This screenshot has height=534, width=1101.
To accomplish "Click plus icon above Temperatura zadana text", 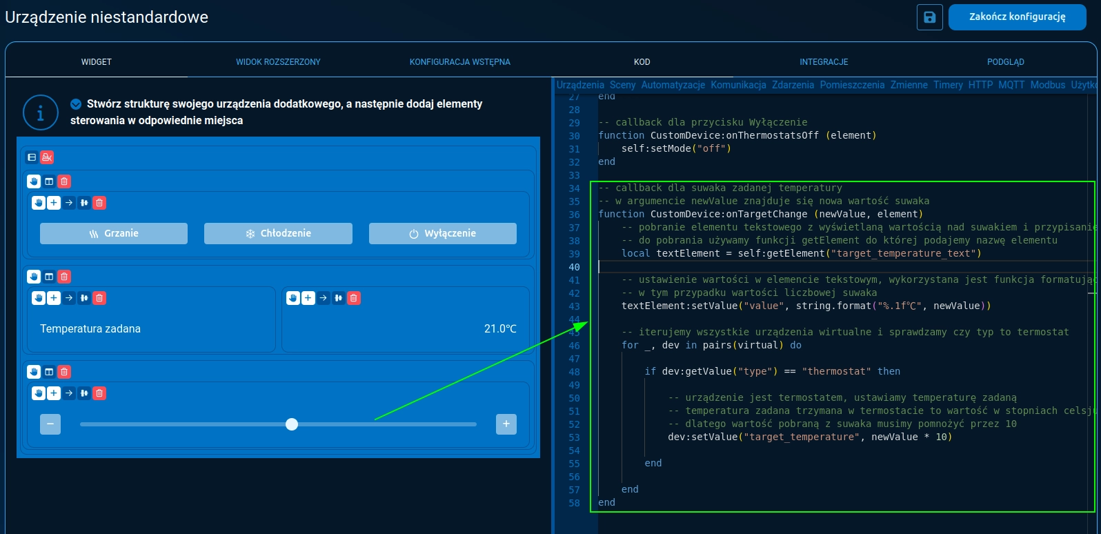I will tap(54, 298).
